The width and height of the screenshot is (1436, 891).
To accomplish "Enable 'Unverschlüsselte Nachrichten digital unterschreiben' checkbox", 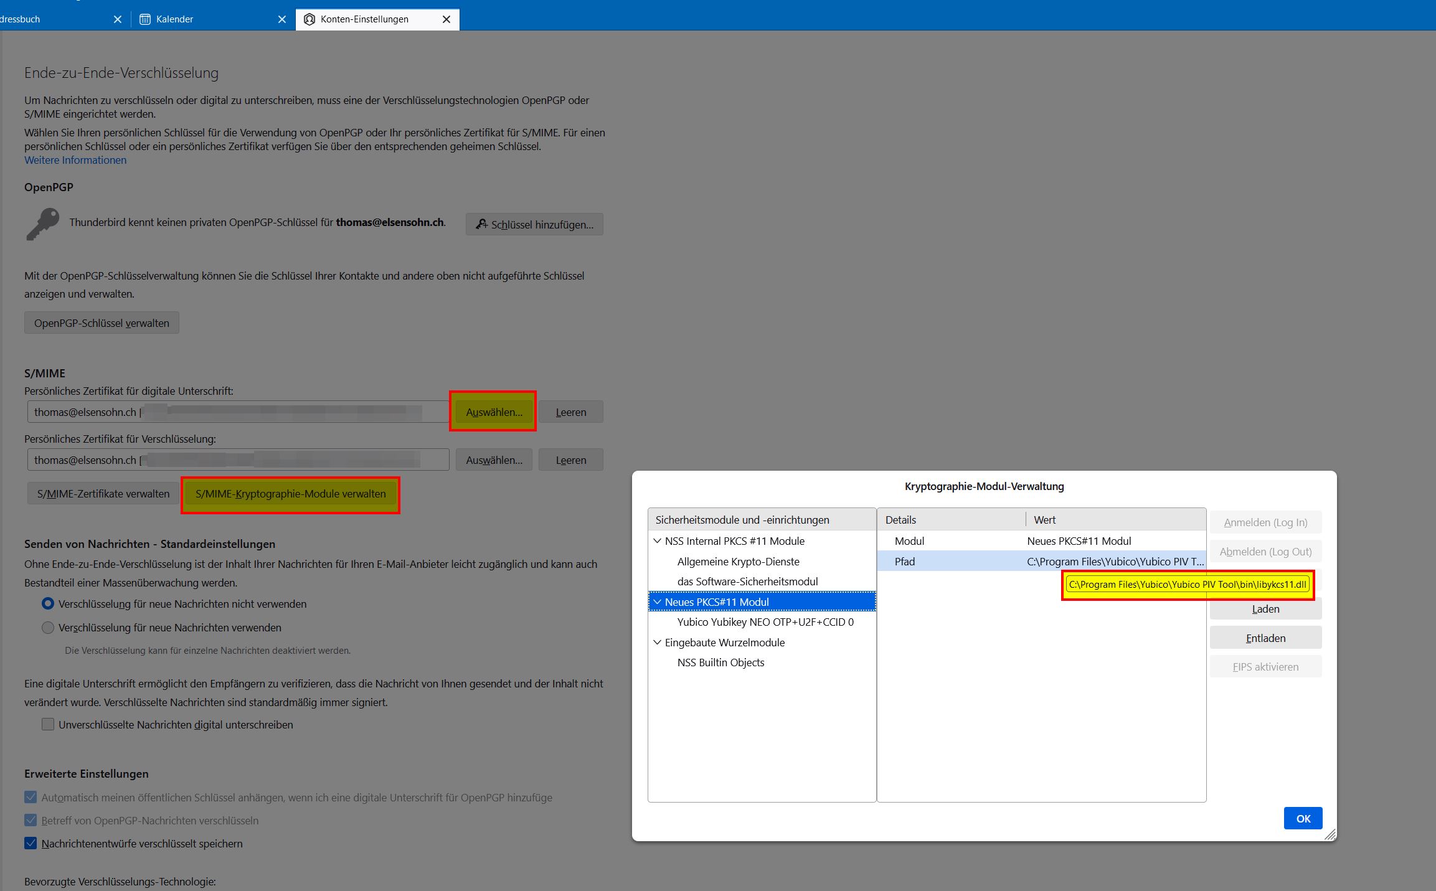I will coord(48,724).
